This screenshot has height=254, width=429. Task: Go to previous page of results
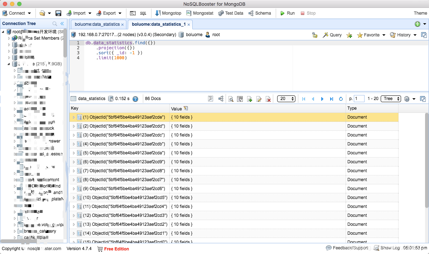point(313,99)
